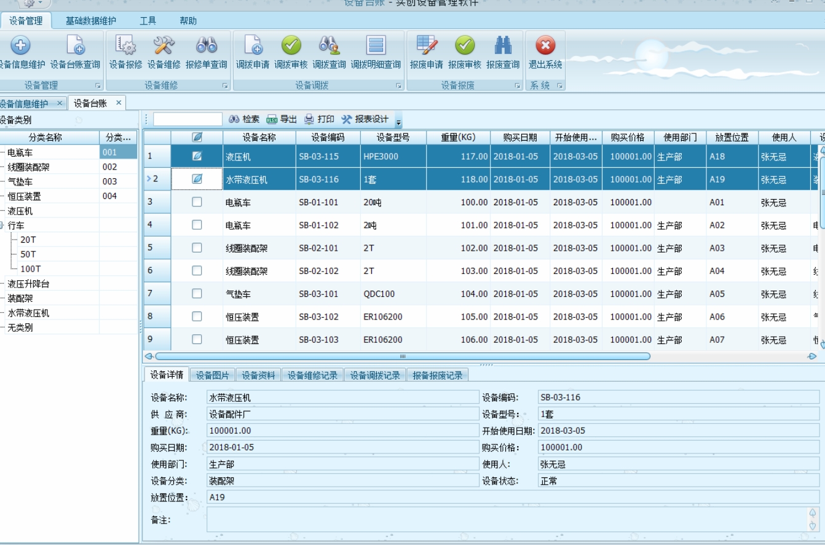Open the 设备调拨记录 detail tab
Image resolution: width=825 pixels, height=545 pixels.
point(375,375)
